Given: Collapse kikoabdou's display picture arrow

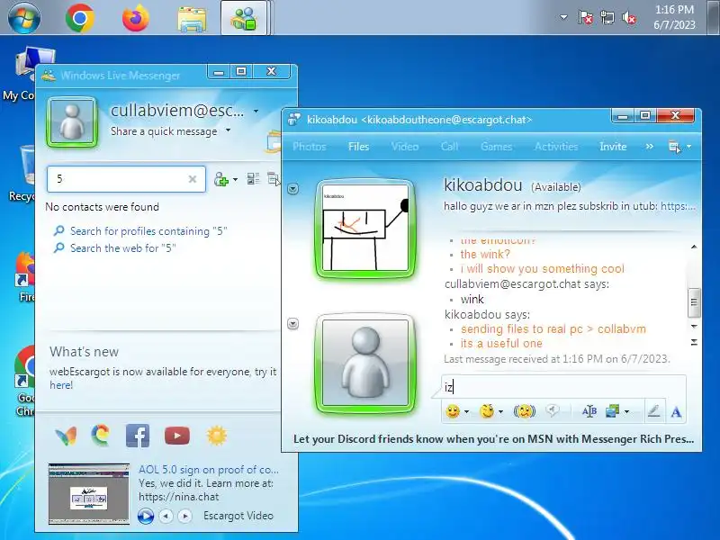Looking at the screenshot, I should coord(293,188).
